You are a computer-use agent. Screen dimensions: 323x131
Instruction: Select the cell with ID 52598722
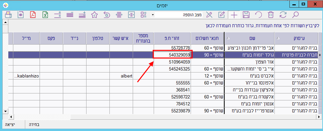point(172,97)
